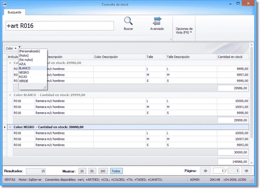Show 50 results per page
Viewport: 260px width, 189px height.
pyautogui.click(x=92, y=171)
